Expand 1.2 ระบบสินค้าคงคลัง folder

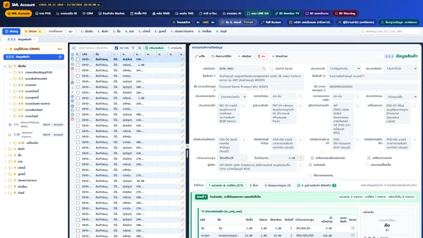coord(10,78)
